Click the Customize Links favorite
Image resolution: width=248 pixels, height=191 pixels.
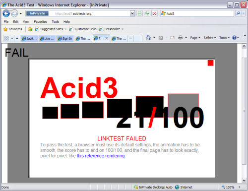(x=83, y=29)
